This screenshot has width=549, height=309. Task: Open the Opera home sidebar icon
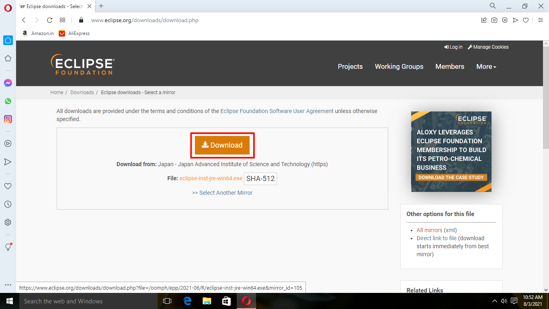click(8, 40)
